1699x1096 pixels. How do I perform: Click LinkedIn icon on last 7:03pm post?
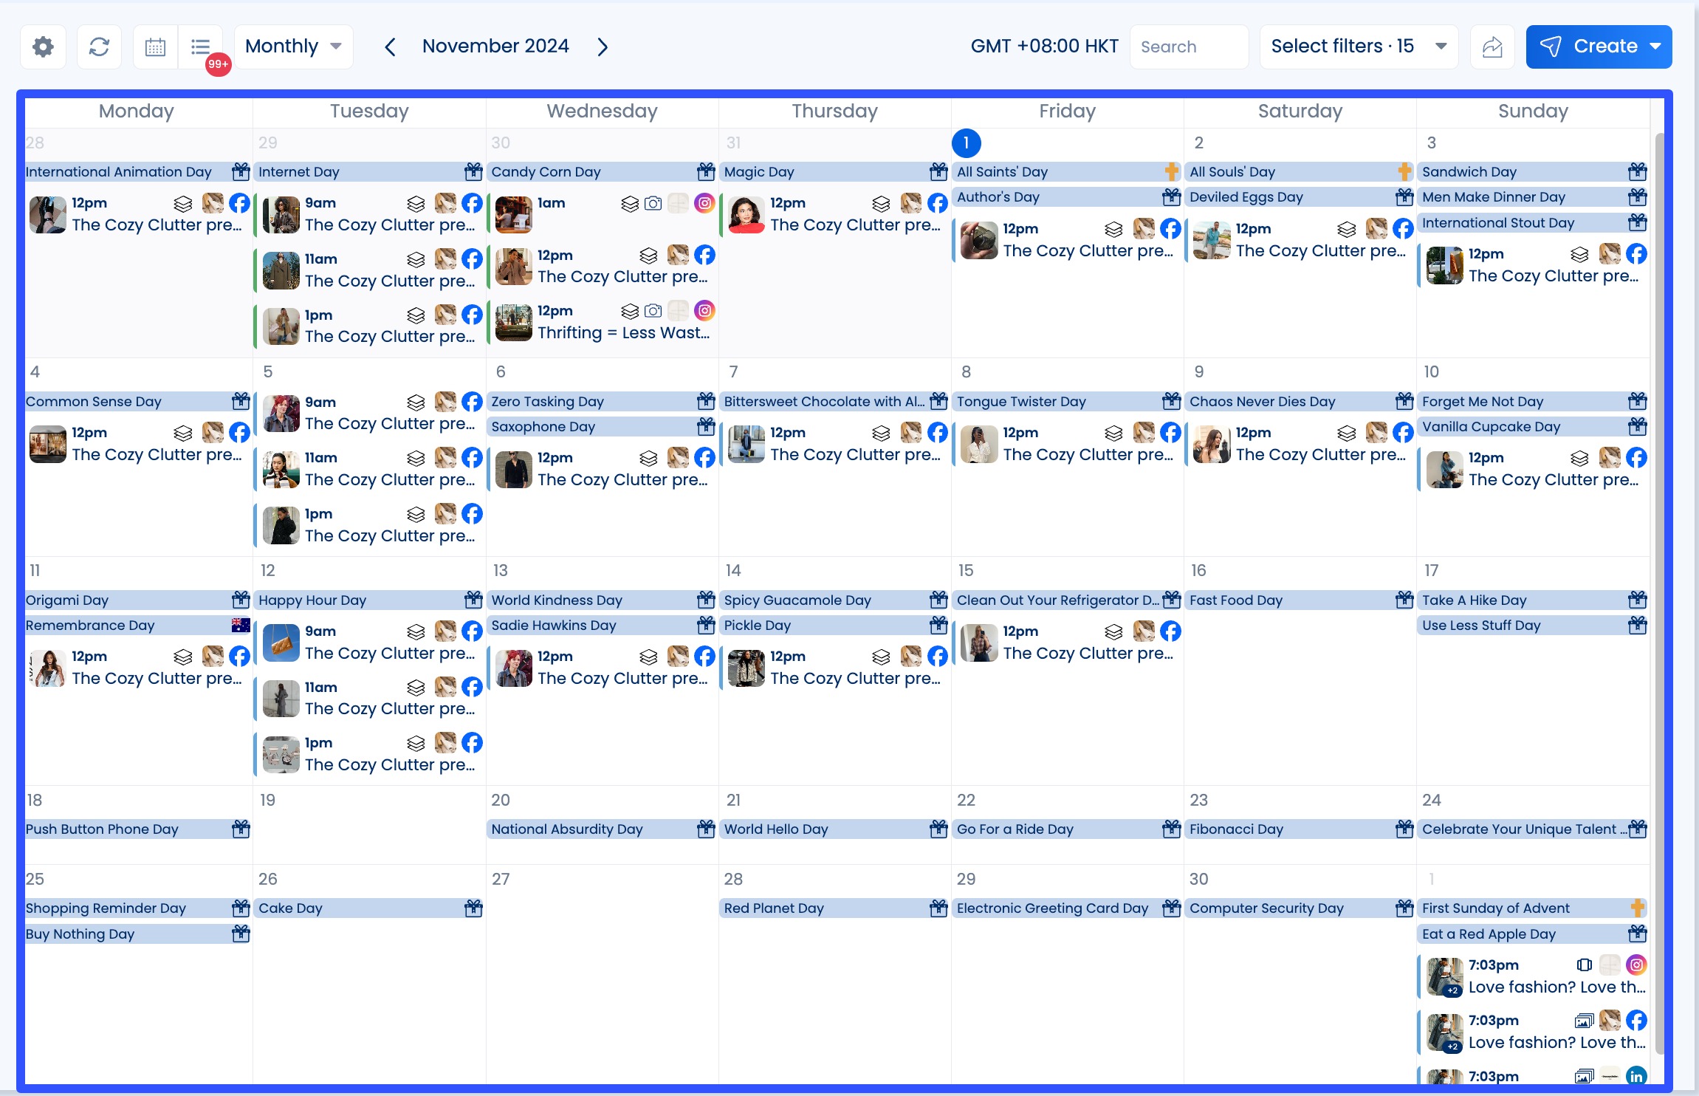click(1636, 1076)
